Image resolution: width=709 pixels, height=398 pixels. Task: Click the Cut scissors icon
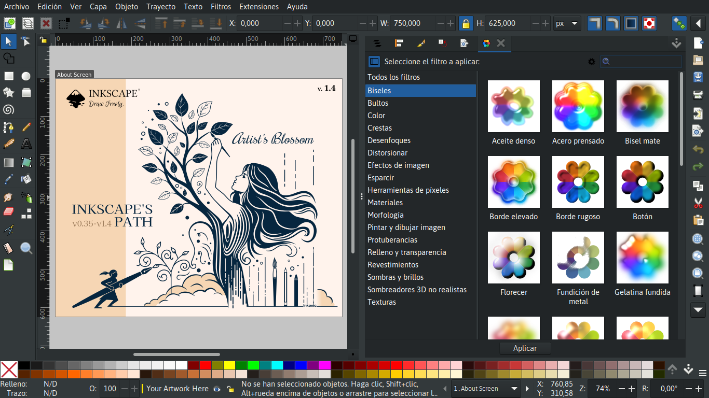point(698,203)
